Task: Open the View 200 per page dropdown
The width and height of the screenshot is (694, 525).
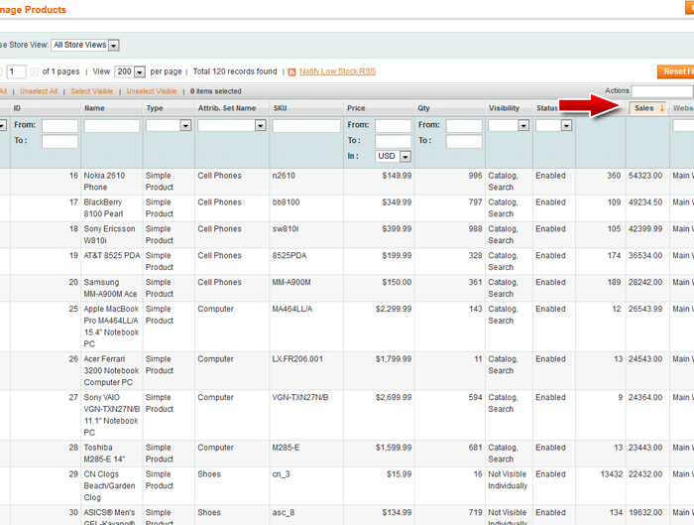Action: coord(130,71)
